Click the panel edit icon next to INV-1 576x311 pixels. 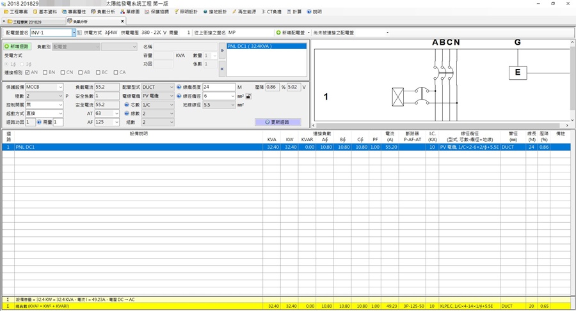[x=79, y=33]
